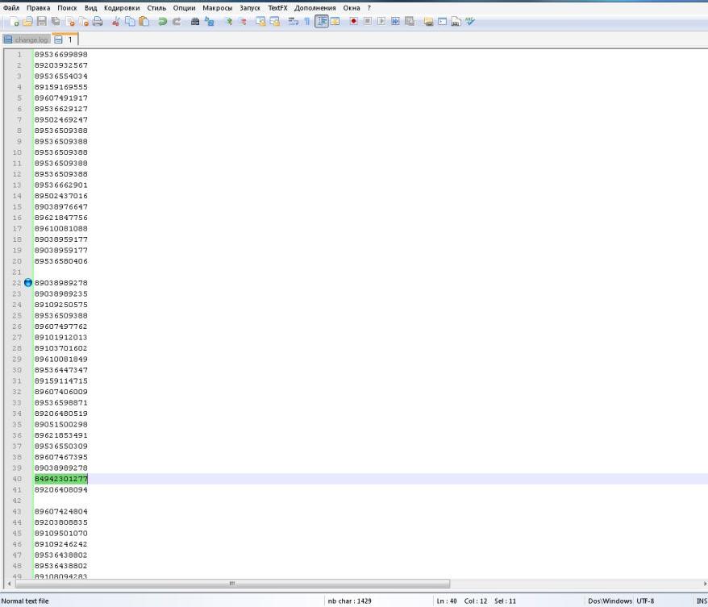
Task: Click the Open file folder icon
Action: pos(28,21)
